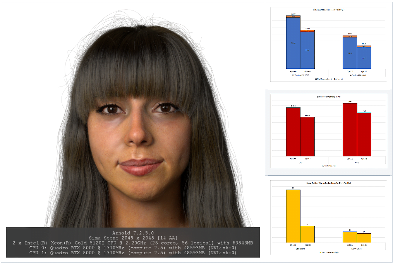Click the red Peak Memory legend marker

(323, 166)
